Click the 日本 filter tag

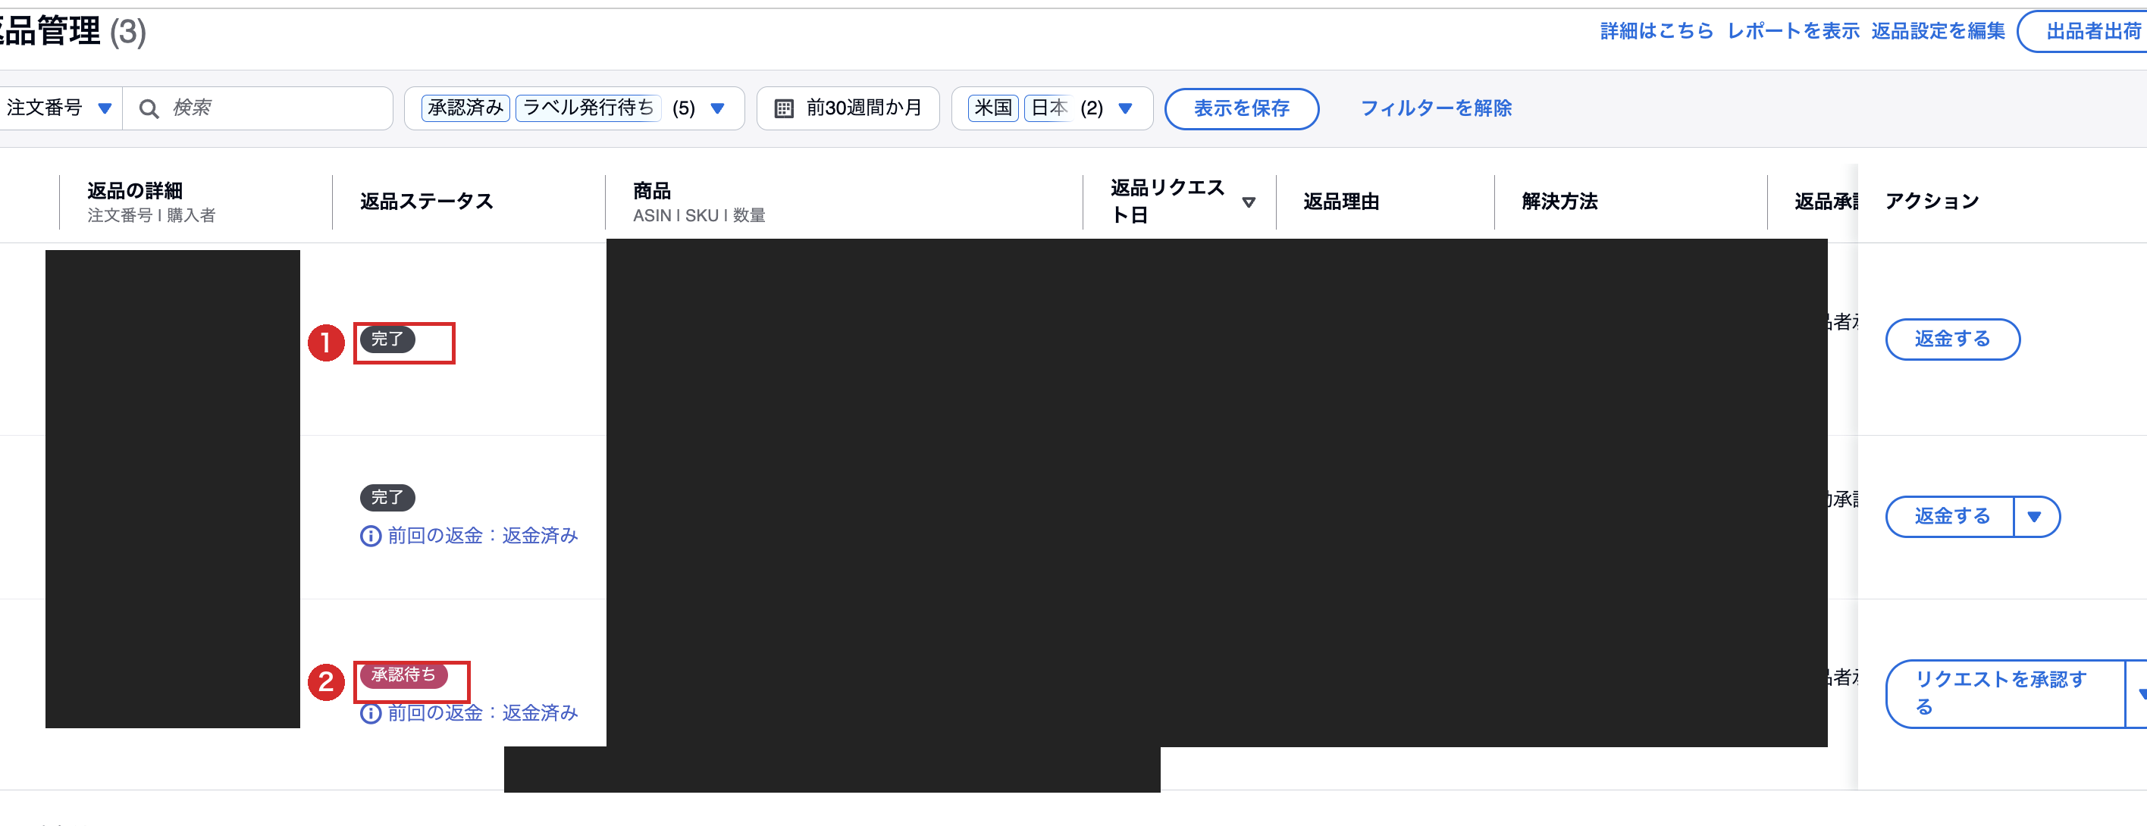point(1048,108)
